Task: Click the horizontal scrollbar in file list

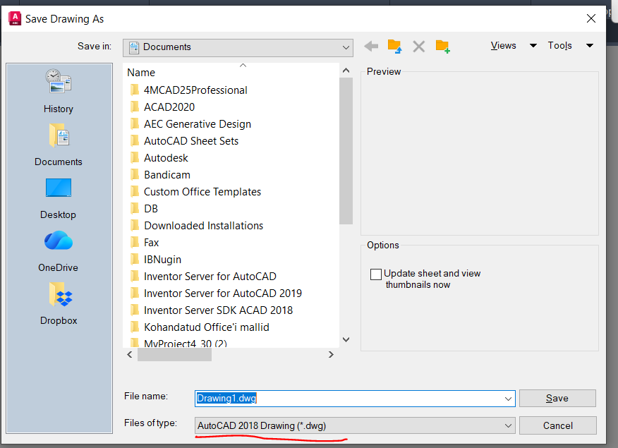Action: click(174, 355)
